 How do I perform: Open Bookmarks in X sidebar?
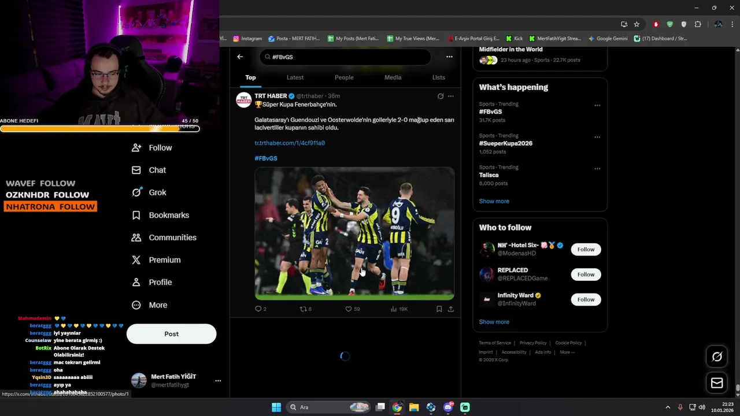pos(161,215)
